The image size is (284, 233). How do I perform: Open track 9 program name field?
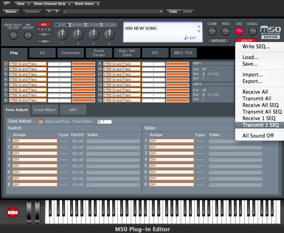[122, 64]
